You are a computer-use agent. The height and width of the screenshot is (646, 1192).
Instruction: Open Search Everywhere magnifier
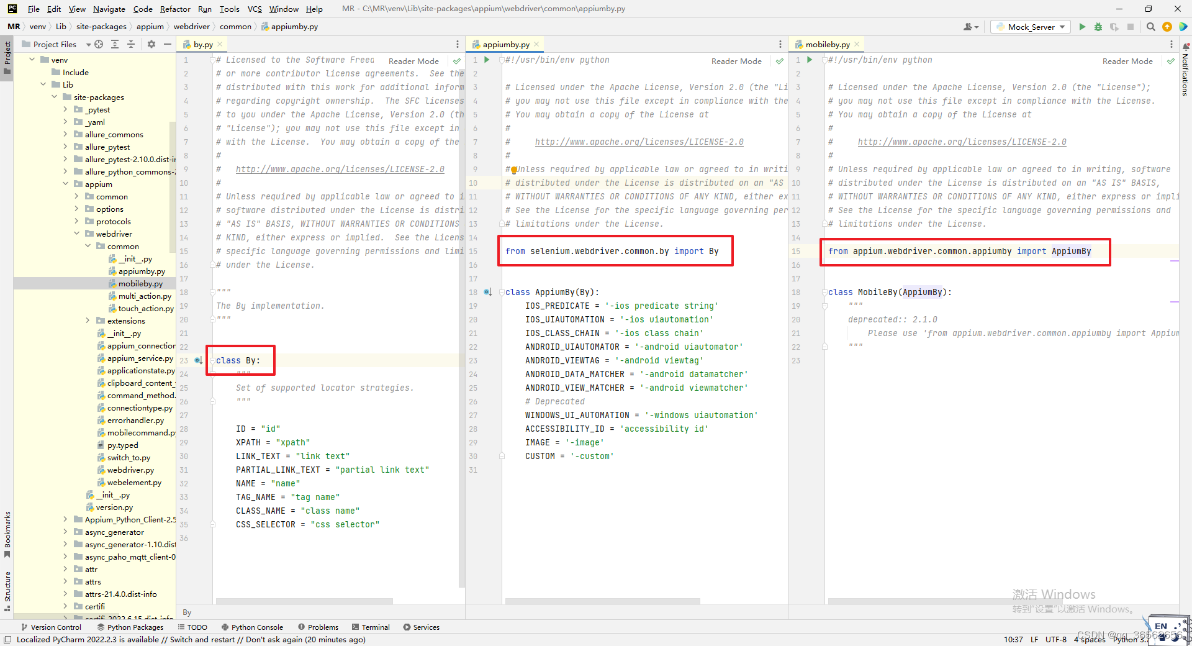click(x=1150, y=27)
